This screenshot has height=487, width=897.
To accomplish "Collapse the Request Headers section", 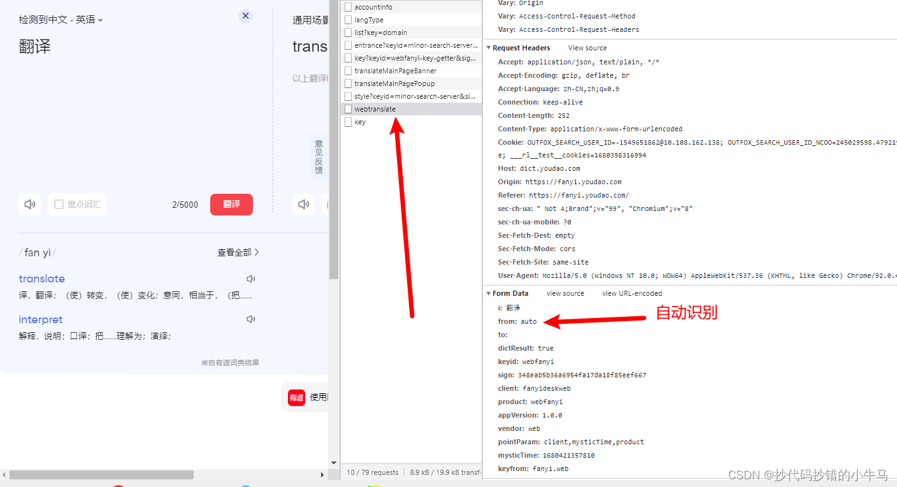I will pos(489,48).
